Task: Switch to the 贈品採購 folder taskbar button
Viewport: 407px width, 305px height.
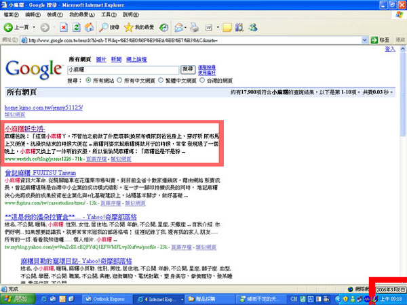Action: (210, 299)
